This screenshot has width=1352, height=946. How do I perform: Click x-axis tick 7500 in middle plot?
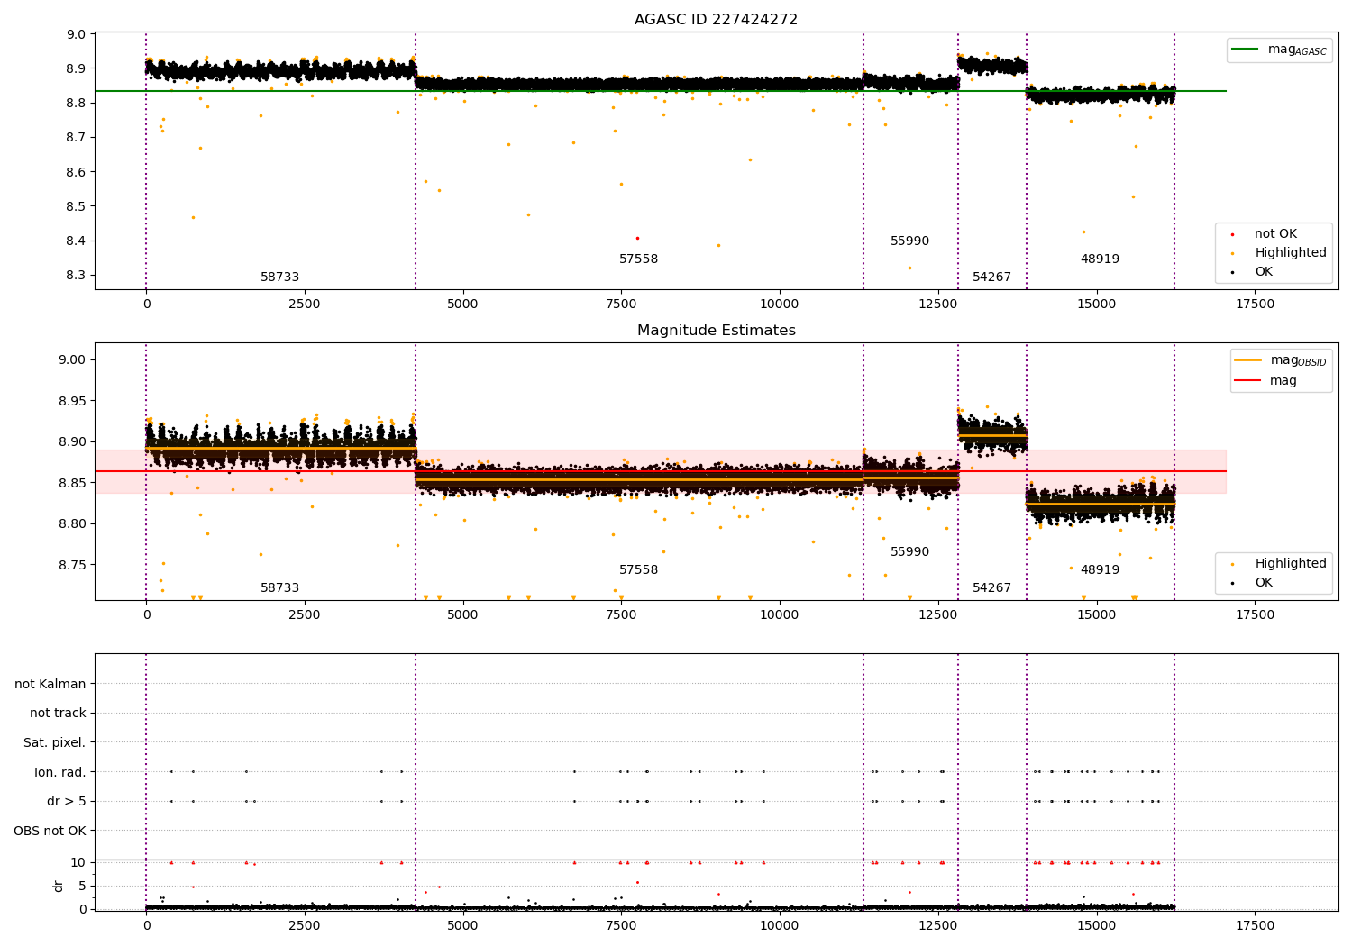pos(621,615)
